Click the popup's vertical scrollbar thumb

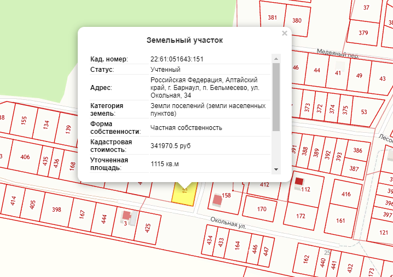(276, 96)
